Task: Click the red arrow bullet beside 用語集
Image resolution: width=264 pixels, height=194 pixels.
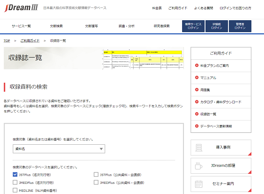Action: point(196,90)
